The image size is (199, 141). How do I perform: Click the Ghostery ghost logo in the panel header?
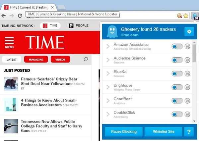point(112,32)
